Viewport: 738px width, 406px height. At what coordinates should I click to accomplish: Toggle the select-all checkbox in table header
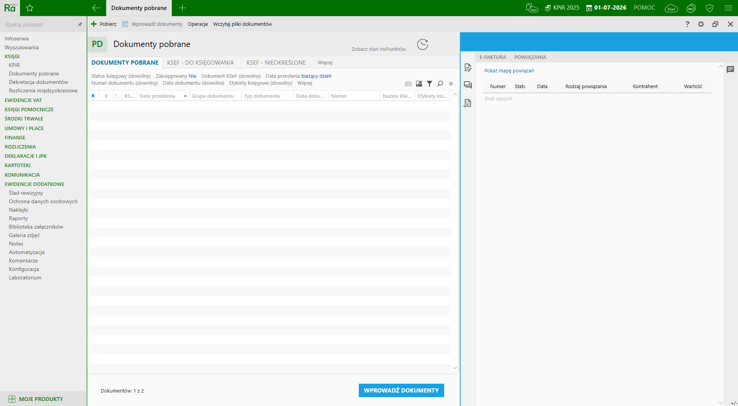93,96
